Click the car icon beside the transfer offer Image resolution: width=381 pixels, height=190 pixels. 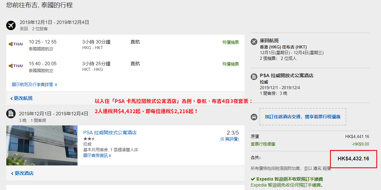[x=254, y=117]
